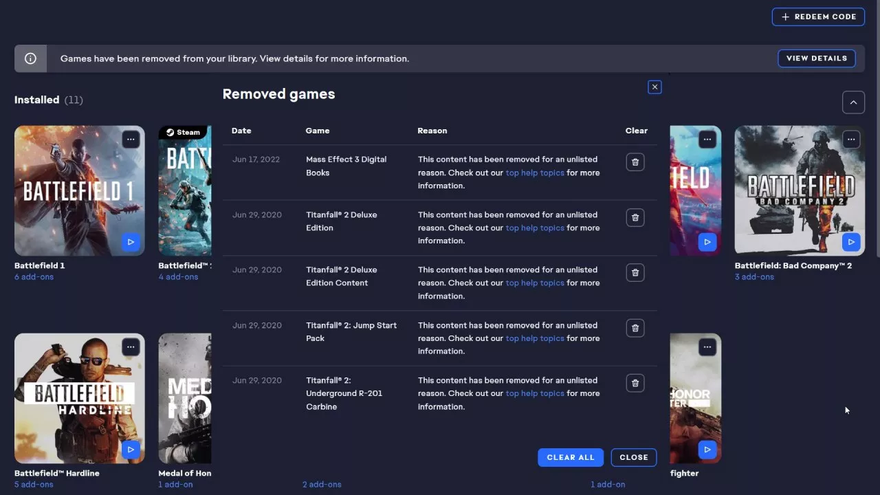This screenshot has height=495, width=880.
Task: Delete Mass Effect 3 Digital Books with trash icon
Action: [x=635, y=162]
